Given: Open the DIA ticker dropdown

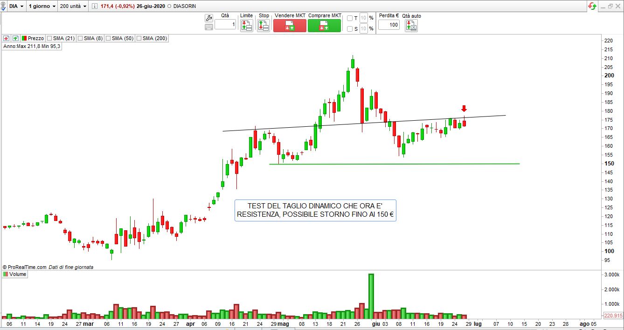Looking at the screenshot, I should point(16,7).
